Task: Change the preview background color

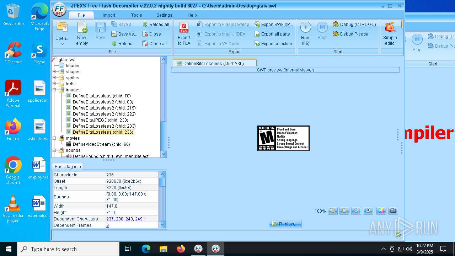Action: 381,211
